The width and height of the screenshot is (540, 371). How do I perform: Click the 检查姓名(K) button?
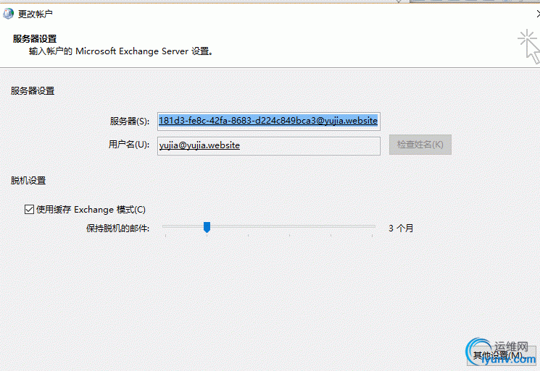(420, 145)
